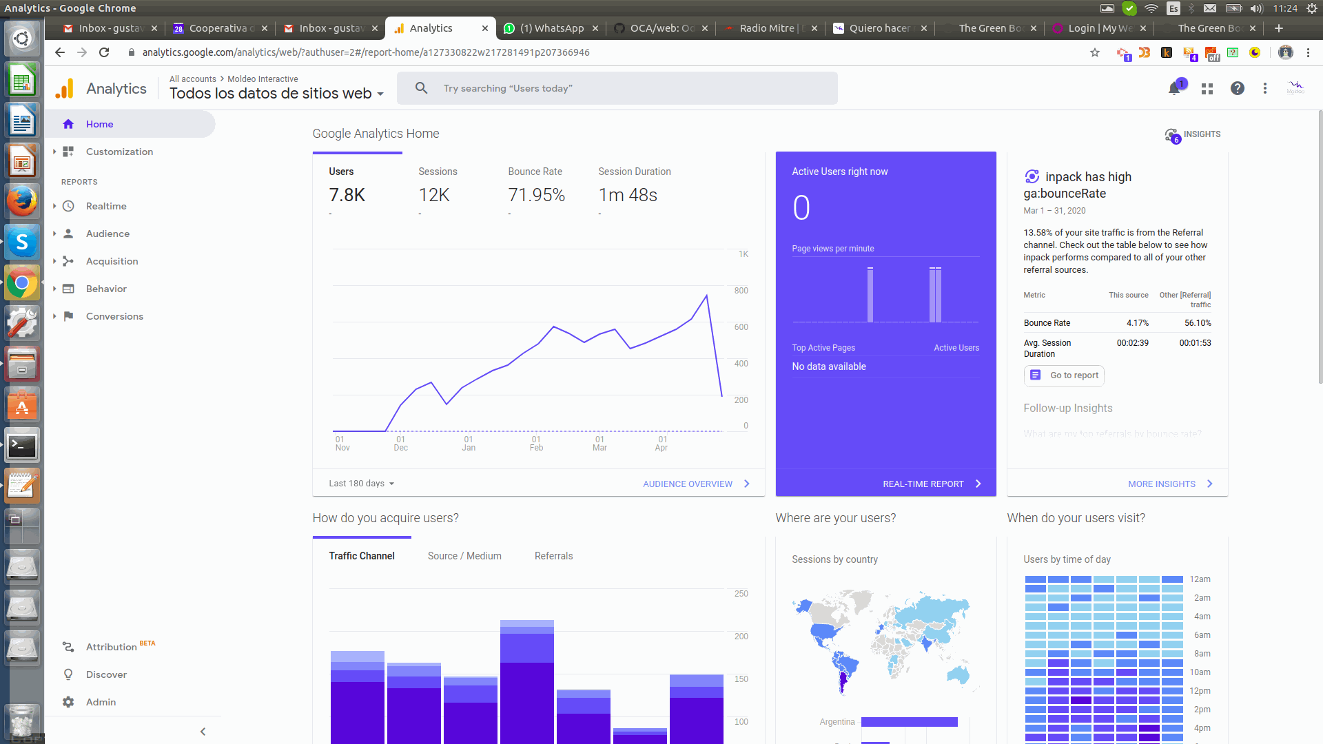Screen dimensions: 1323x744
Task: Focus the Analytics search box
Action: pos(617,88)
